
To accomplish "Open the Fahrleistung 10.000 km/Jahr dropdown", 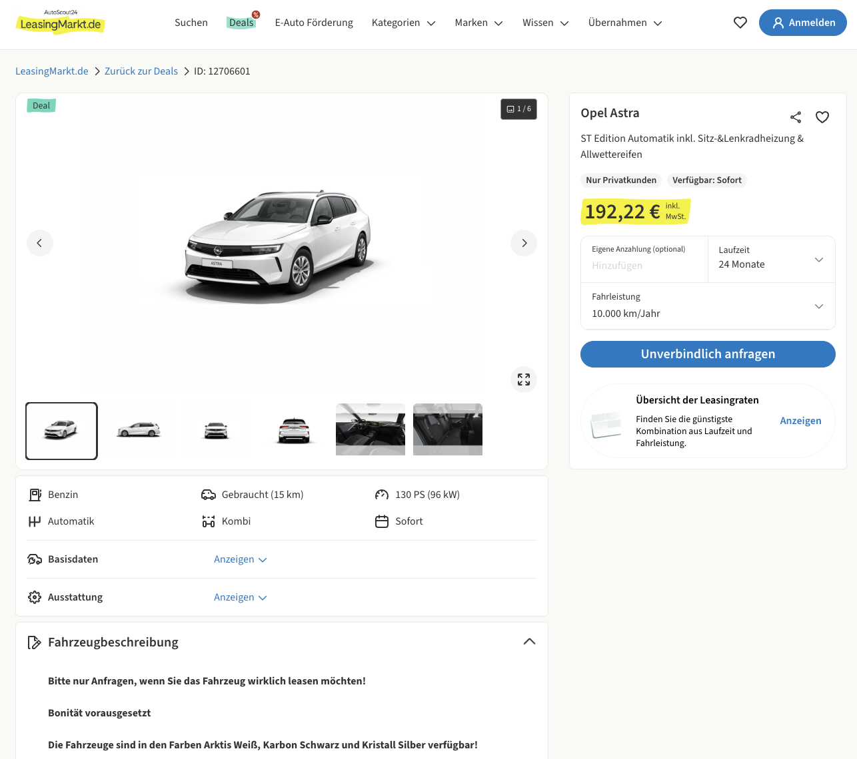I will pos(708,306).
